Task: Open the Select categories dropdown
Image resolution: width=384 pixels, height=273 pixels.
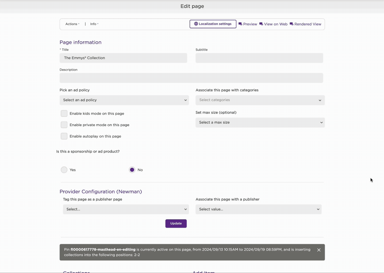Action: (x=260, y=100)
